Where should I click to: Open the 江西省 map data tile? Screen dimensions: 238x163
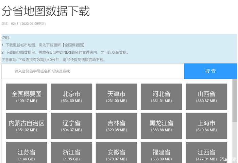click(x=206, y=153)
